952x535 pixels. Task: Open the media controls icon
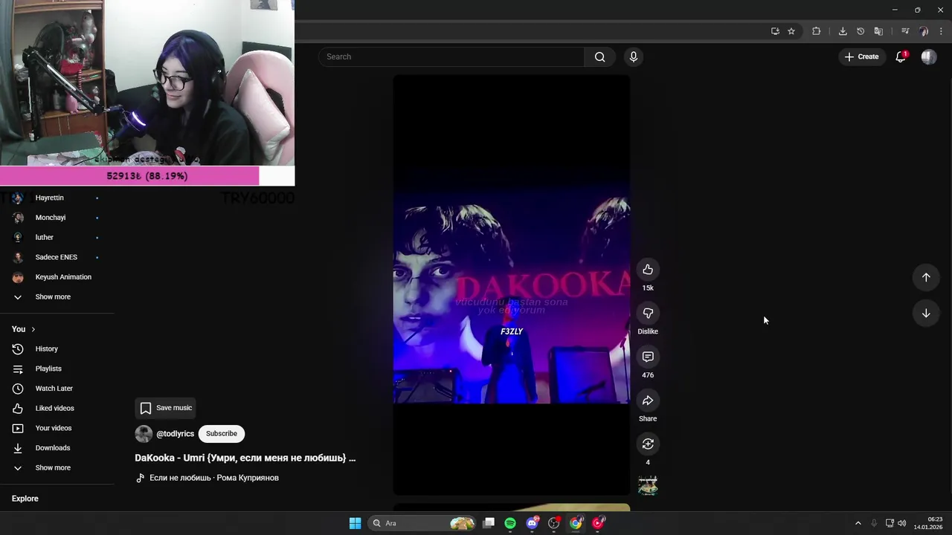(905, 31)
